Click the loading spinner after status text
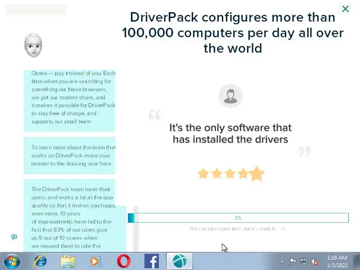 pos(283,229)
